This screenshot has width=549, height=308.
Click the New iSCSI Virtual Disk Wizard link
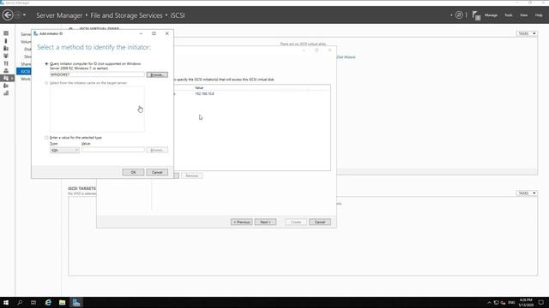click(x=346, y=57)
